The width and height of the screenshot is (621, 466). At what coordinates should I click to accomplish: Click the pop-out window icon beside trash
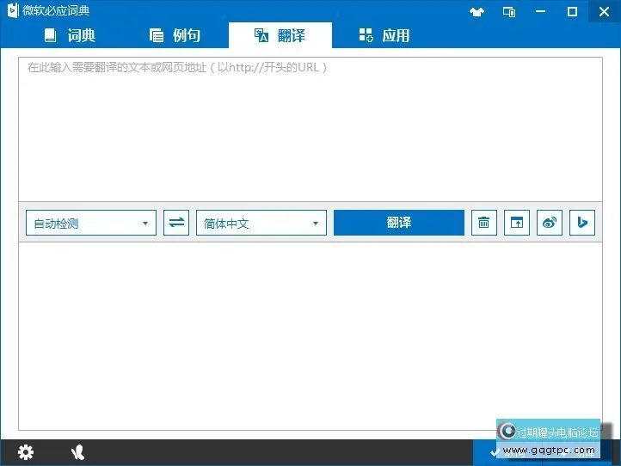[517, 223]
